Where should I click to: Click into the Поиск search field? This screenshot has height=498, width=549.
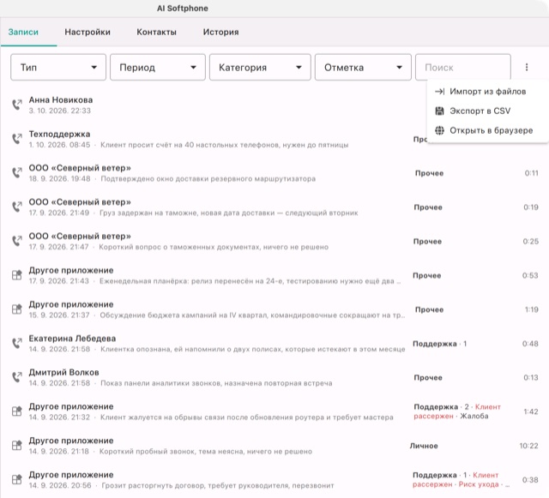(x=463, y=67)
